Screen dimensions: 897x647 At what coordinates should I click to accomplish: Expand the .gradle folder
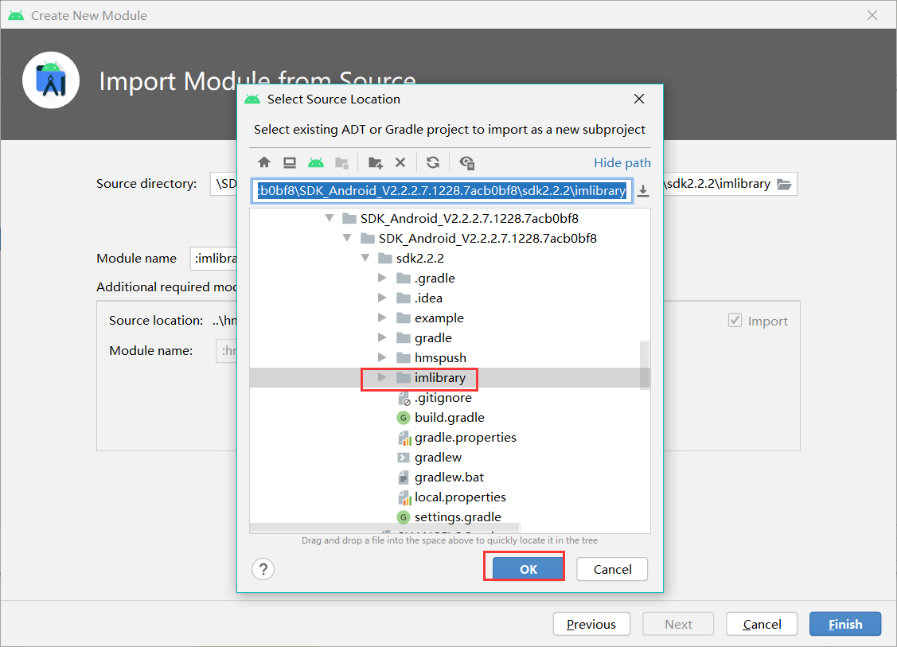(x=382, y=278)
